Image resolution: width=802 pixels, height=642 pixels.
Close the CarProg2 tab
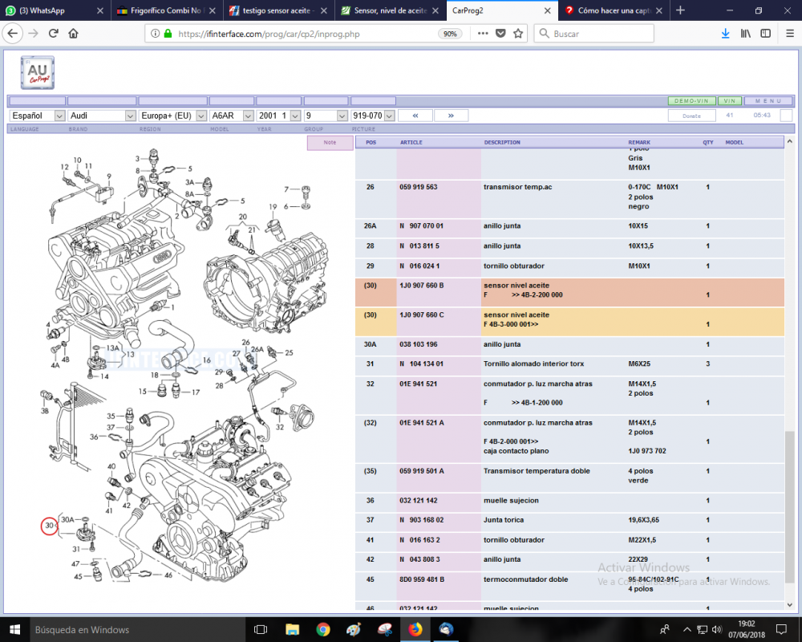547,10
